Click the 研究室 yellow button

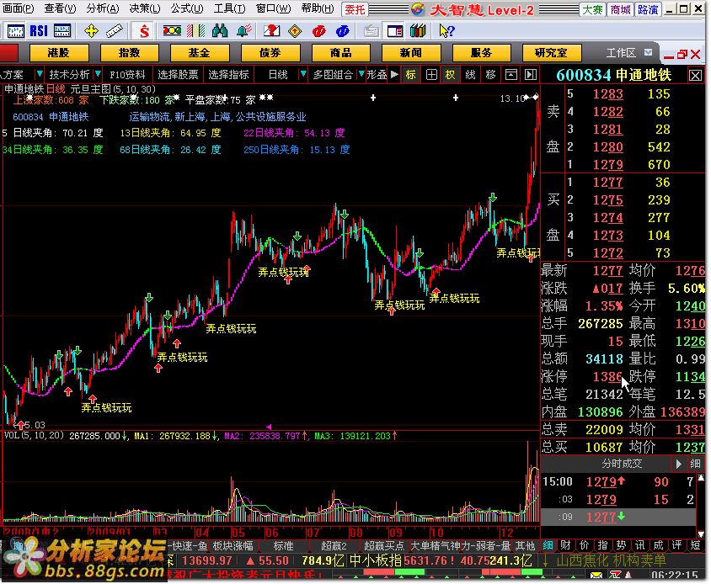[552, 52]
